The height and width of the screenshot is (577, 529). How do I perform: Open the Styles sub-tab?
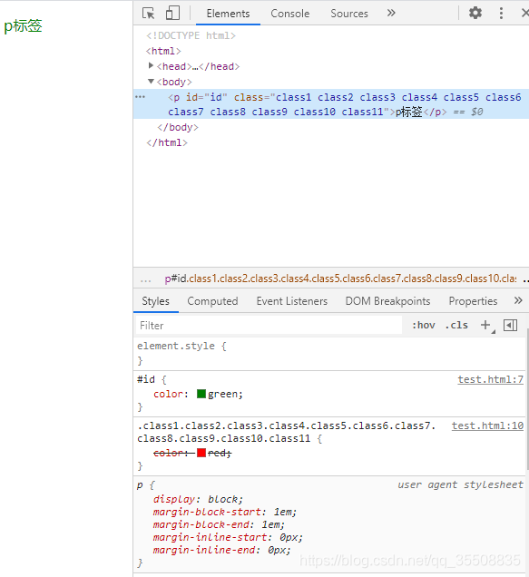point(156,301)
